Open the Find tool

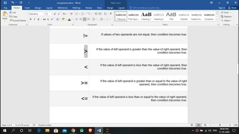[225, 12]
